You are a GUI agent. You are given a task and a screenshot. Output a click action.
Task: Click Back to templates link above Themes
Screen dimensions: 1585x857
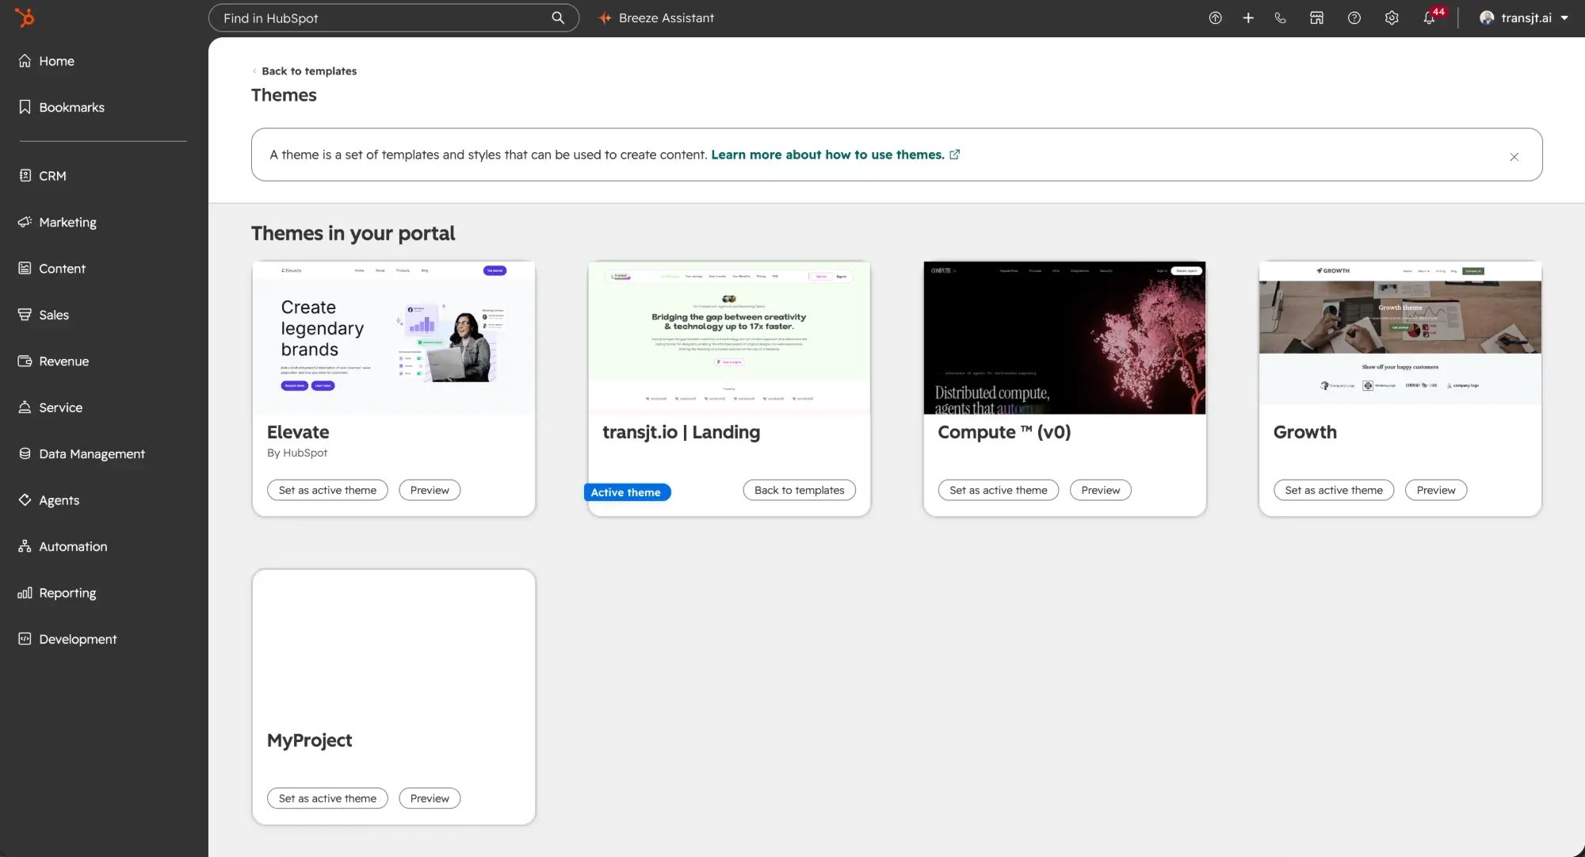(x=305, y=71)
